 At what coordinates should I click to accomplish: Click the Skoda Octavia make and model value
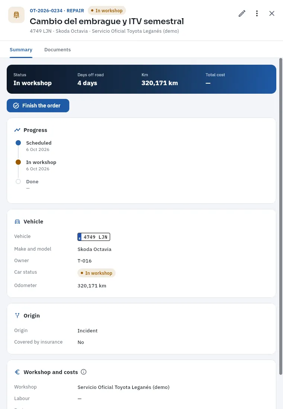pyautogui.click(x=94, y=249)
